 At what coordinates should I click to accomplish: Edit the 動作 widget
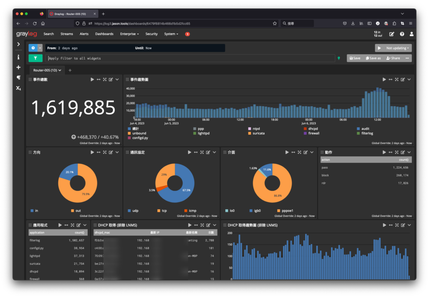(403, 152)
